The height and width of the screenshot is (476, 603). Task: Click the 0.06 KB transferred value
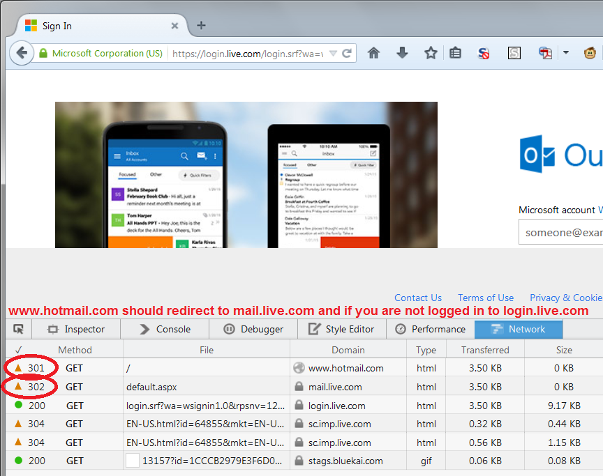coord(485,461)
